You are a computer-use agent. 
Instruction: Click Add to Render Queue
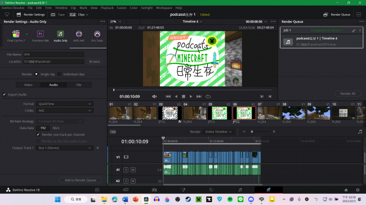[x=81, y=180]
